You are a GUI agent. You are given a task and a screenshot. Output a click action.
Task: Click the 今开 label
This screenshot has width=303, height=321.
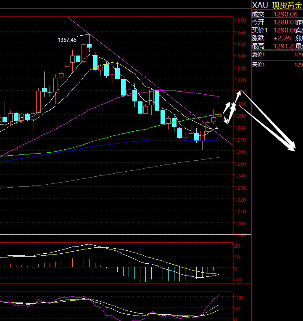coord(258,22)
